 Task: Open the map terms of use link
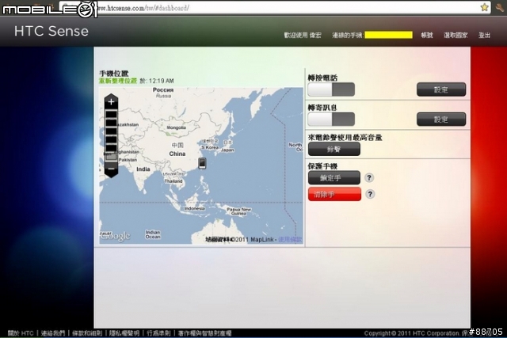pyautogui.click(x=290, y=239)
